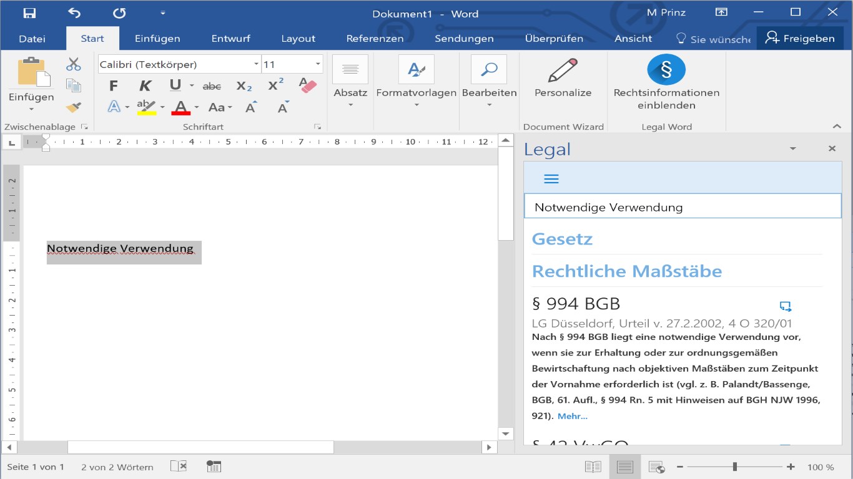Viewport: 853px width, 479px height.
Task: Switch to Print Layout view
Action: 624,467
